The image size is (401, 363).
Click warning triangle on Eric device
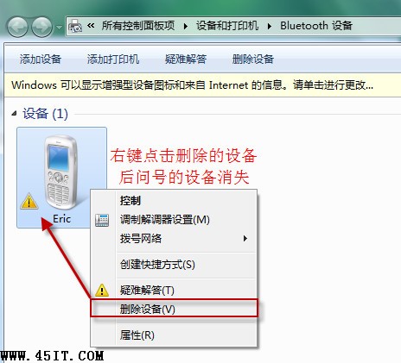point(29,201)
